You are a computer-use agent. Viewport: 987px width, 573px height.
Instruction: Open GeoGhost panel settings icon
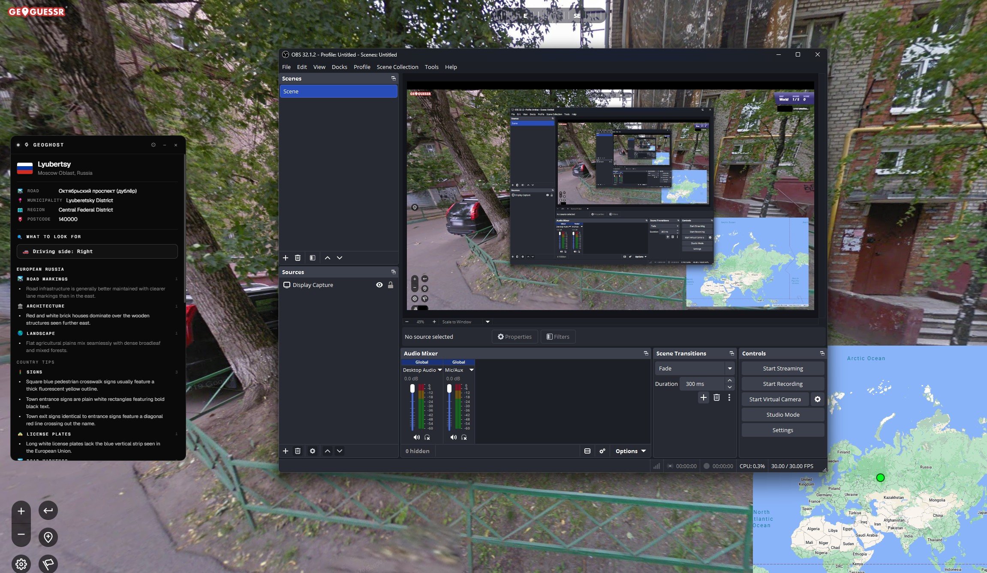click(x=153, y=145)
